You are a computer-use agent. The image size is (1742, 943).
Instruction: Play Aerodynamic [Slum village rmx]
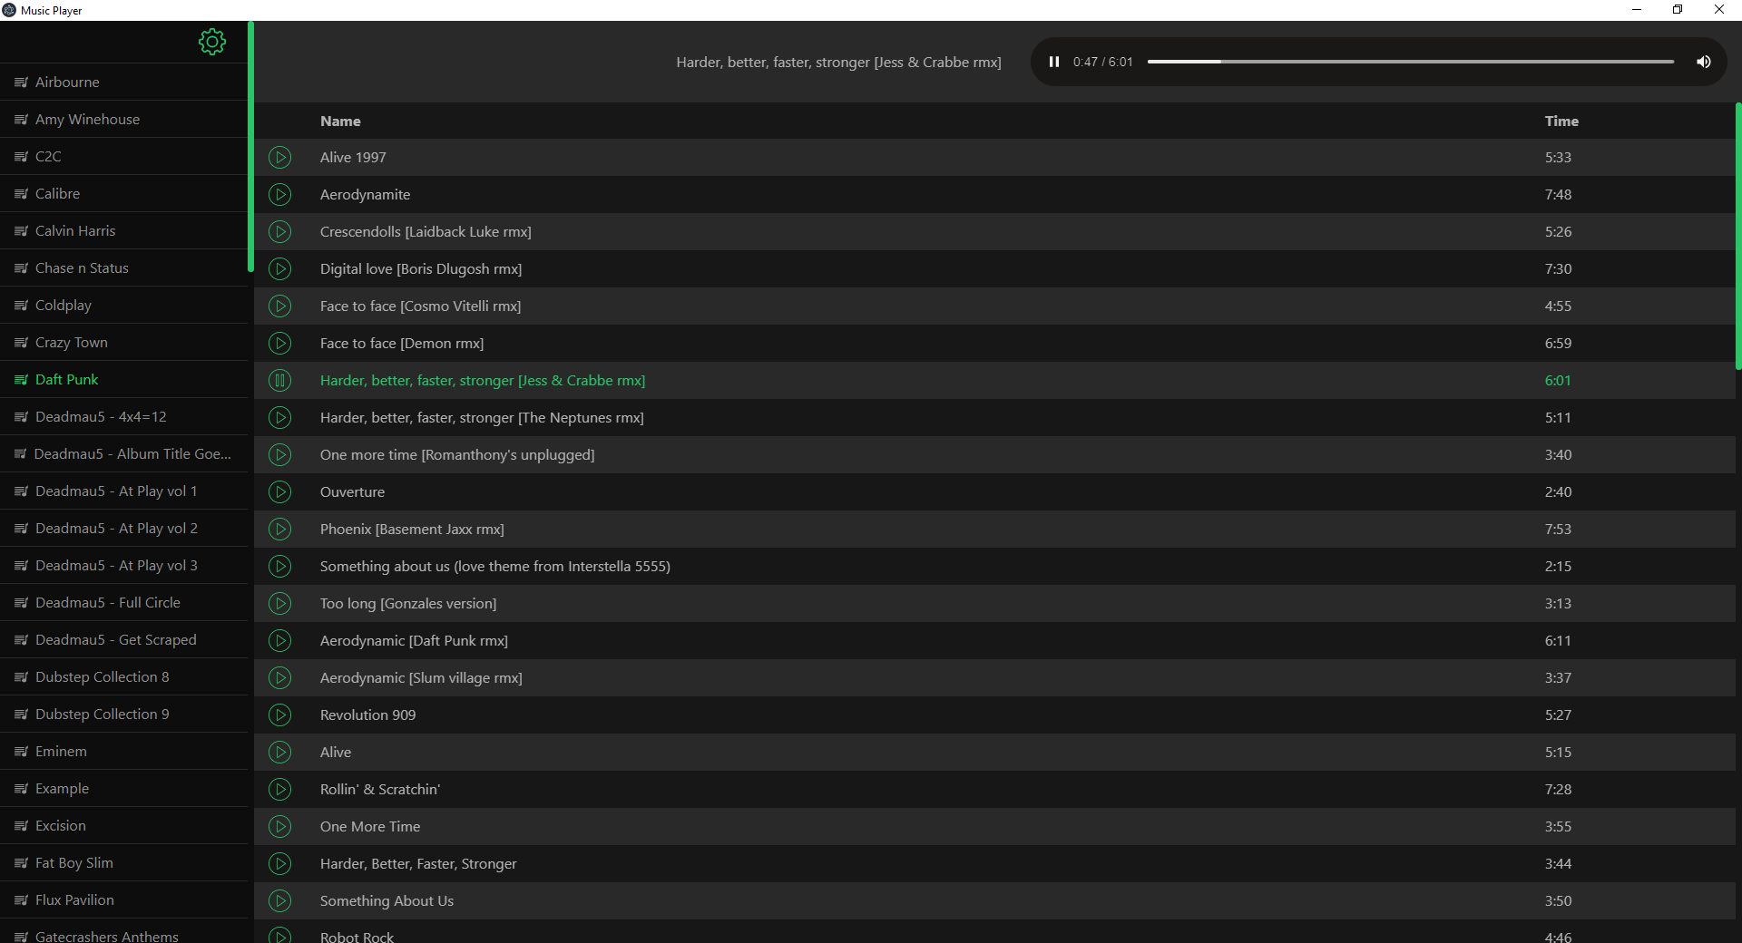point(280,678)
